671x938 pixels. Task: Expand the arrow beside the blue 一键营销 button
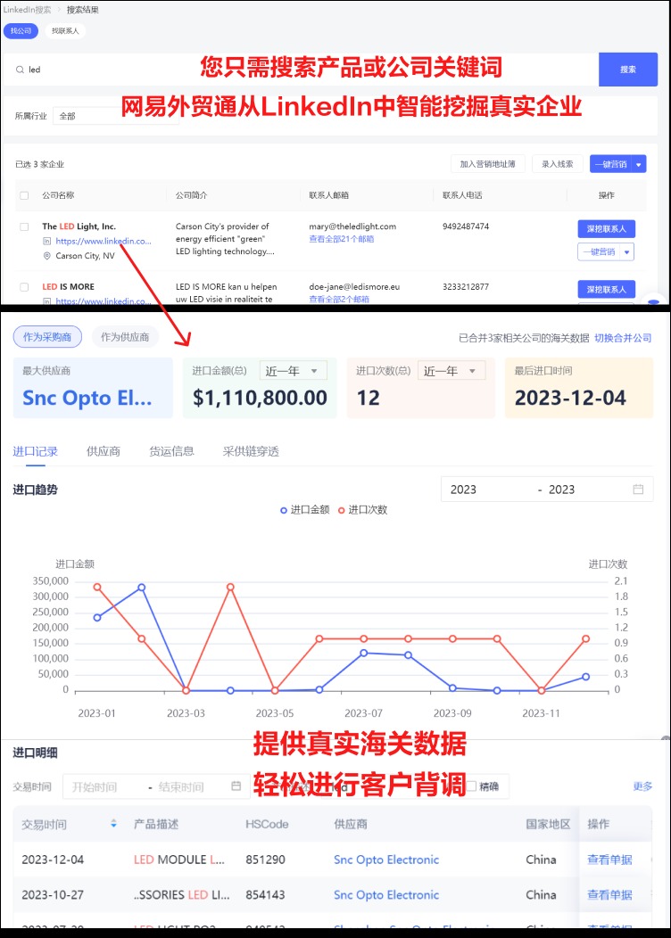pyautogui.click(x=639, y=165)
